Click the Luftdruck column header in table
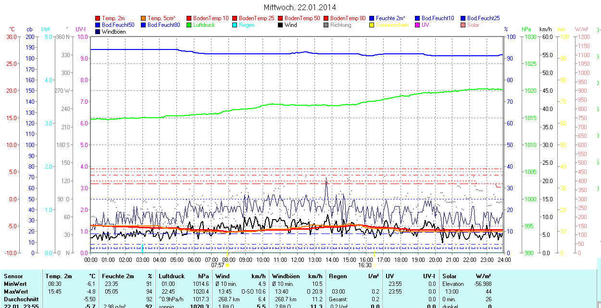Image resolution: width=601 pixels, height=308 pixels. tap(172, 276)
